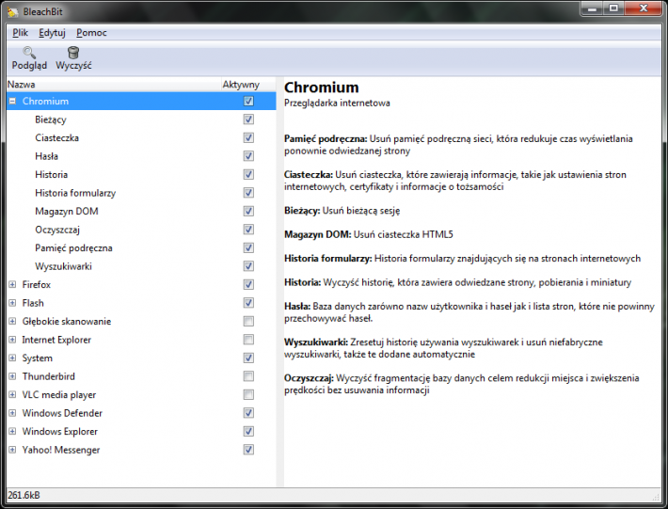The width and height of the screenshot is (668, 509).
Task: Uncheck the Oczyszczaj checkbox
Action: [x=248, y=230]
